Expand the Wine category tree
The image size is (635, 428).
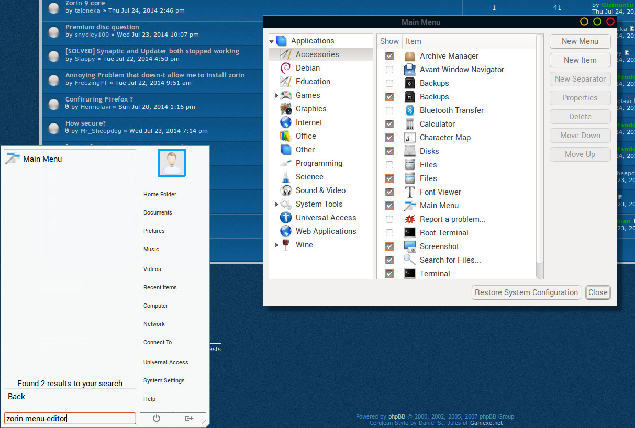[276, 245]
